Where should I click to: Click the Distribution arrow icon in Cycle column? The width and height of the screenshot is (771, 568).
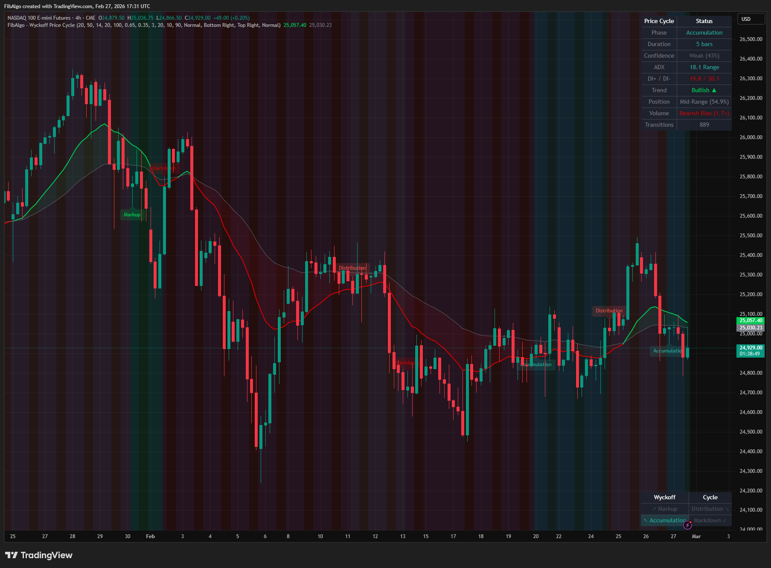[727, 510]
